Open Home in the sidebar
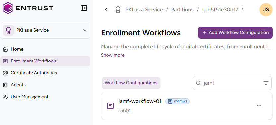Viewport: 276px width, 125px height. [45, 49]
